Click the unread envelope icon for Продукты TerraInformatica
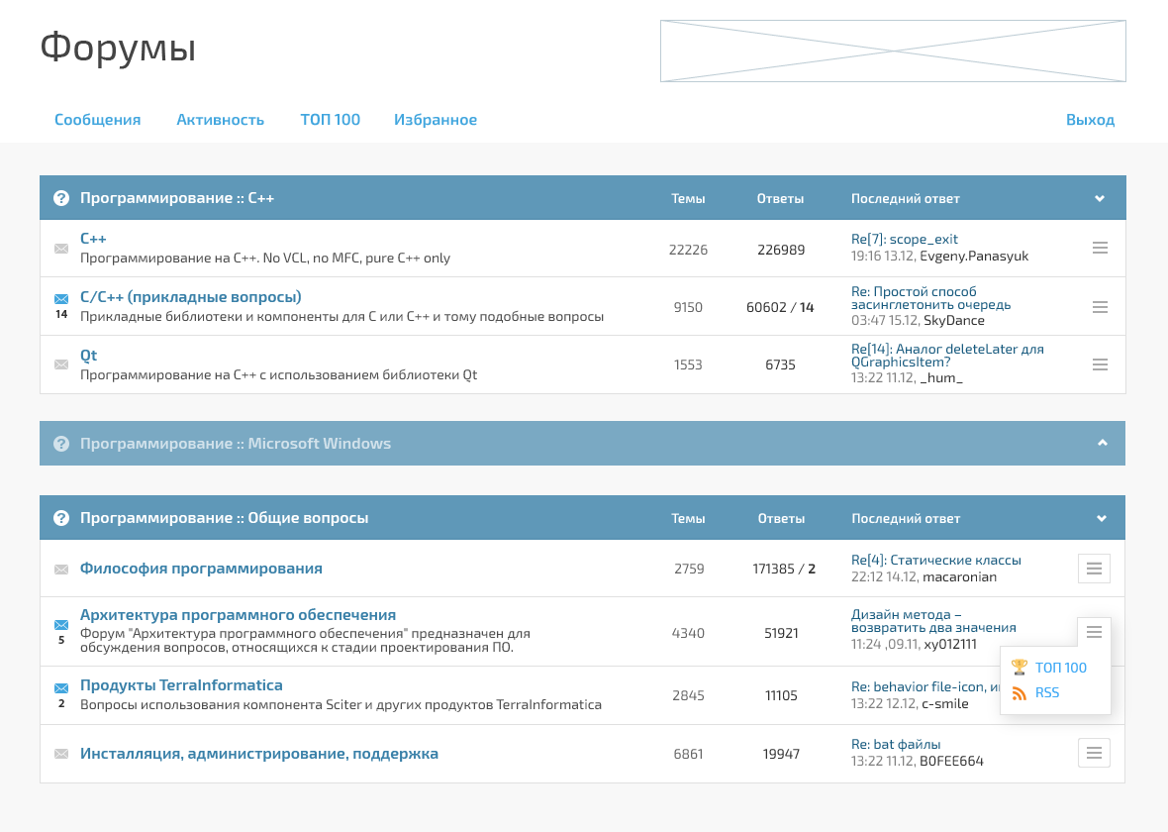1168x832 pixels. point(61,688)
